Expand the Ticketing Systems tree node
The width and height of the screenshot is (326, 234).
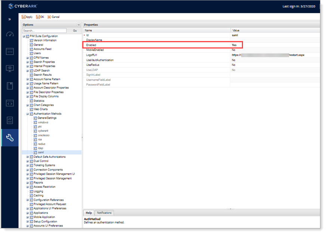(x=28, y=165)
